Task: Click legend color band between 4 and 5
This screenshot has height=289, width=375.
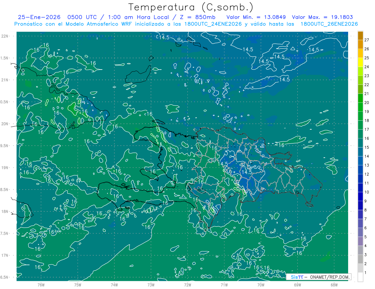Action: tap(360, 241)
